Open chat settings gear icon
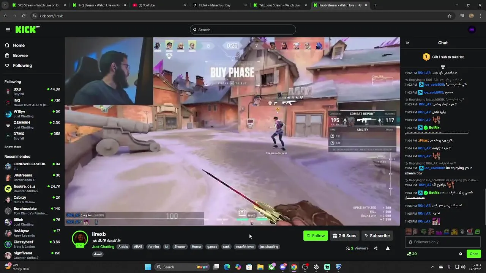Viewport: 486px width, 273px height. click(x=461, y=254)
